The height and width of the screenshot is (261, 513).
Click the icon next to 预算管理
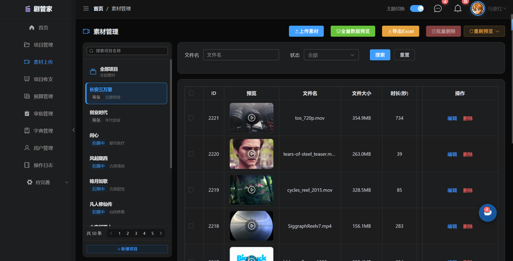[27, 96]
